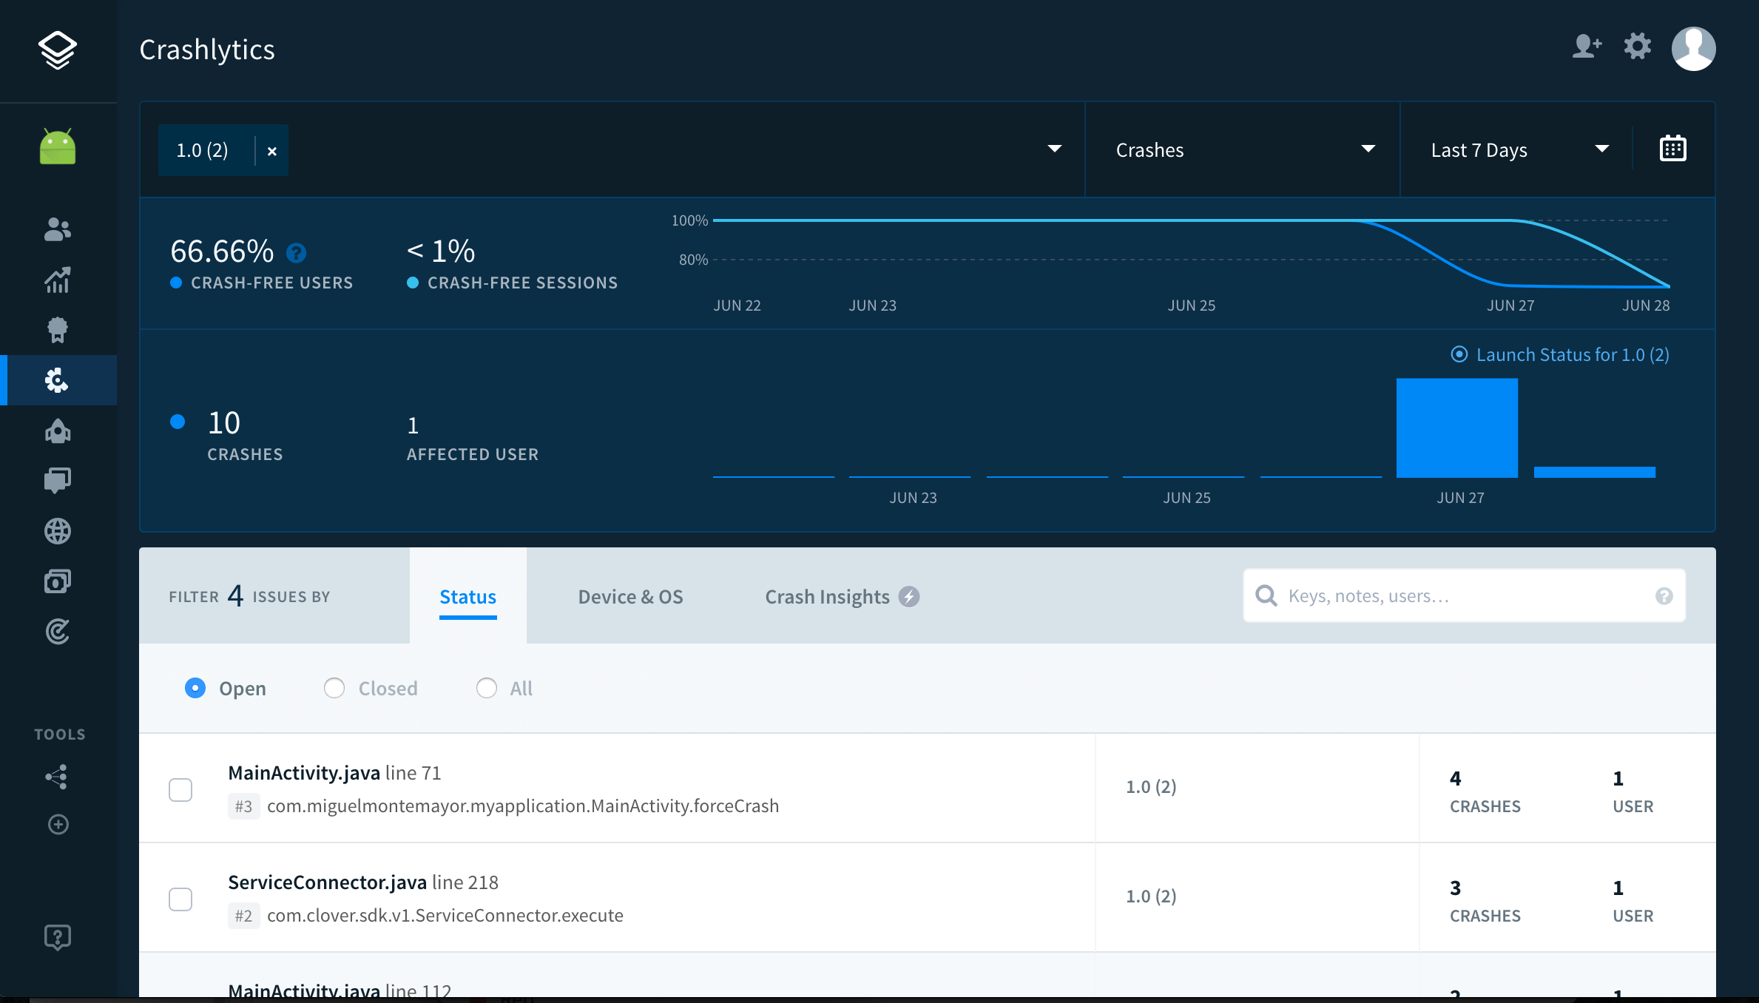This screenshot has height=1003, width=1759.
Task: Click the #3 issue number badge
Action: tap(243, 806)
